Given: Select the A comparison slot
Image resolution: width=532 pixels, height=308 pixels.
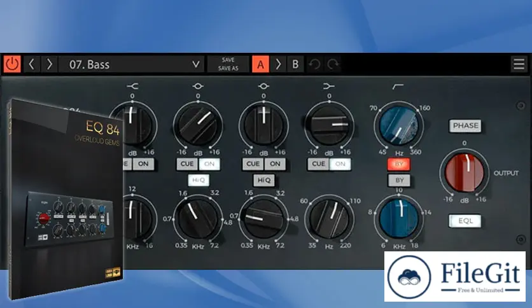Looking at the screenshot, I should pos(260,64).
